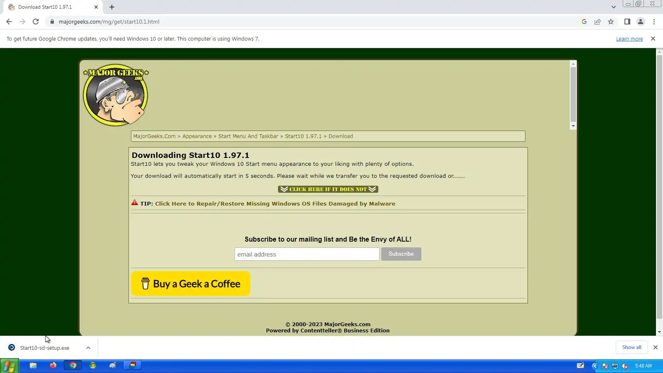Open the Appearance breadcrumb link

[x=197, y=136]
